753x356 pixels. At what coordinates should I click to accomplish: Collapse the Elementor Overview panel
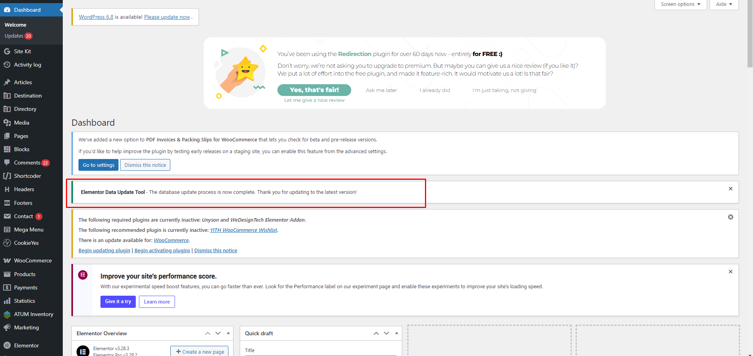[228, 333]
